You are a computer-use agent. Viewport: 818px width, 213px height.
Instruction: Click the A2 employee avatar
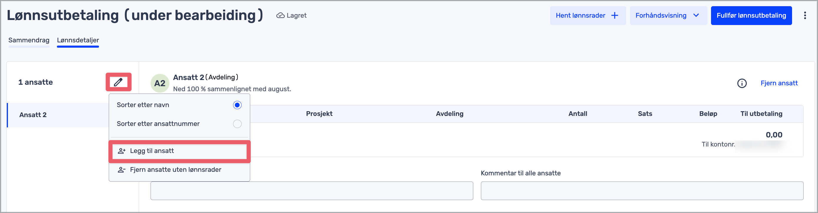(x=160, y=83)
